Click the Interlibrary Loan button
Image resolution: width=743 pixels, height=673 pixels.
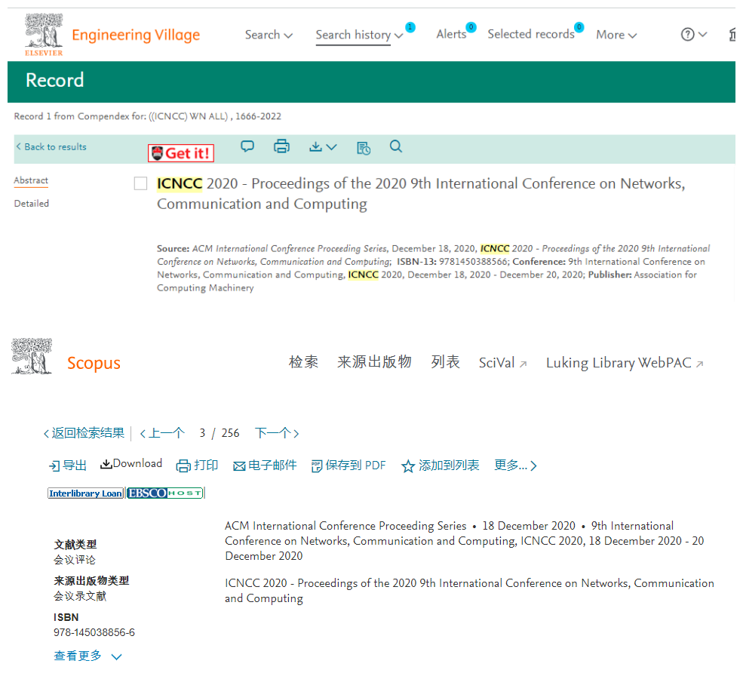coord(86,493)
